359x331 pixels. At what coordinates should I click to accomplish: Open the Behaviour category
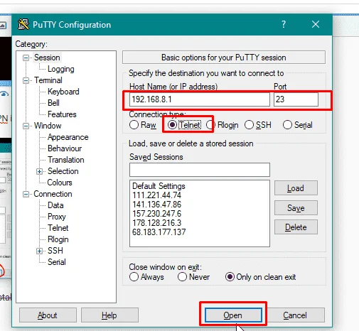click(x=65, y=148)
